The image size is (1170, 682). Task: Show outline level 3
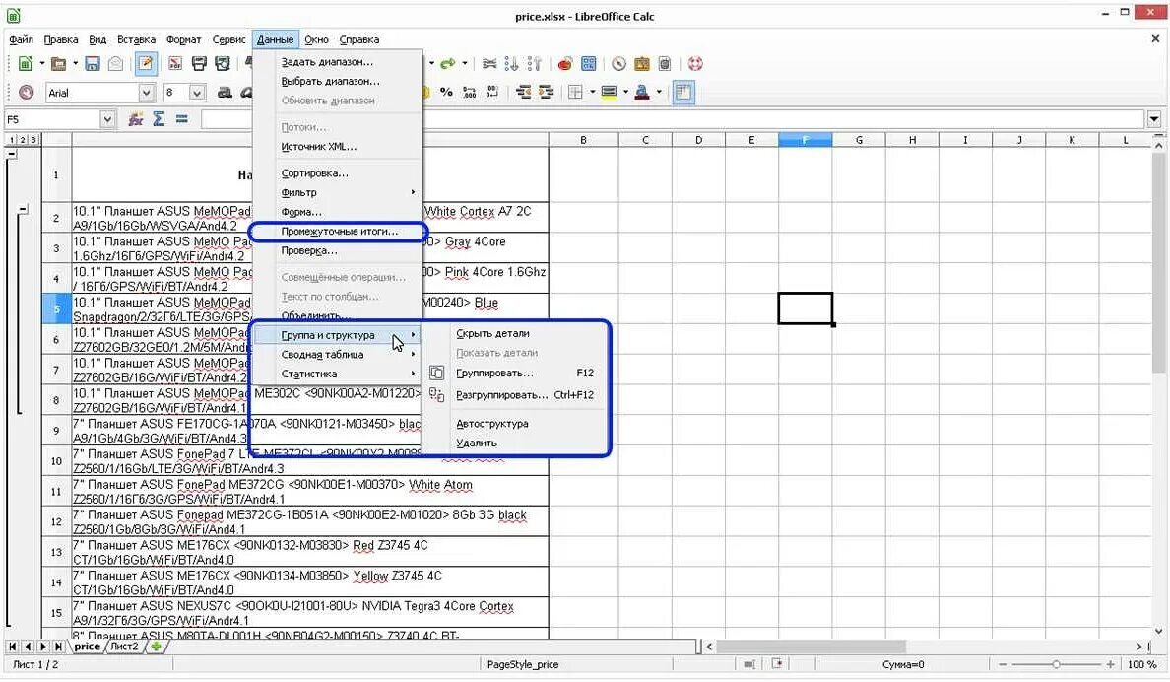(32, 140)
